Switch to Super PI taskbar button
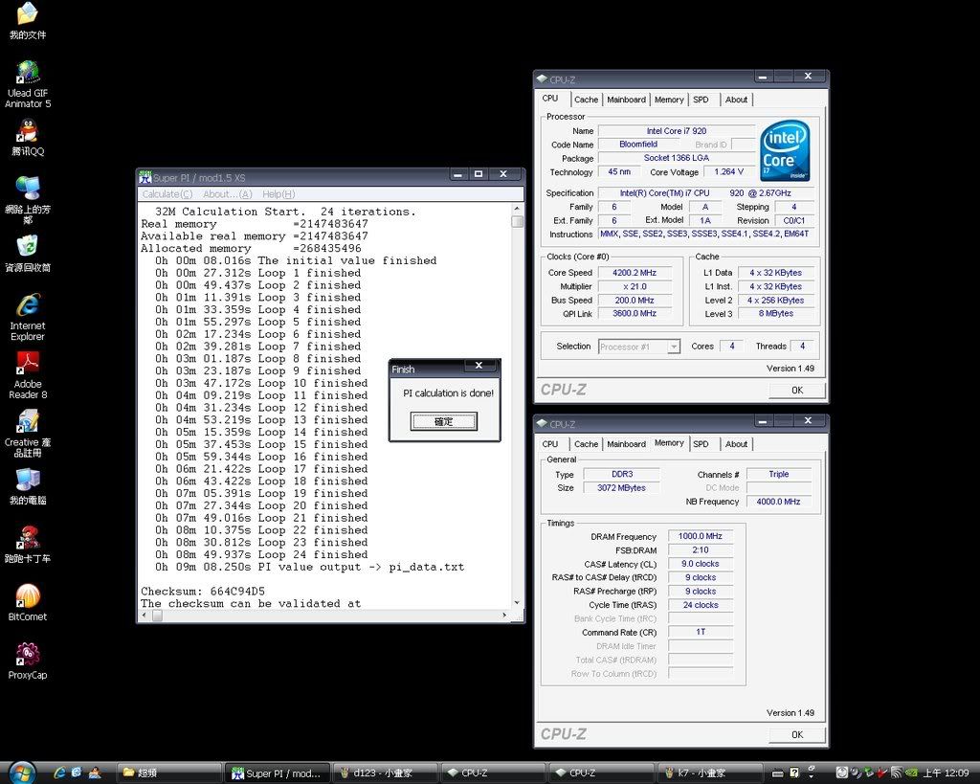 (x=277, y=773)
